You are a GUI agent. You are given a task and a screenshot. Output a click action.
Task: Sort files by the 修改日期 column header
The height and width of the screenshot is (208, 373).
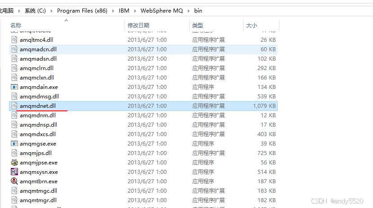[x=138, y=25]
